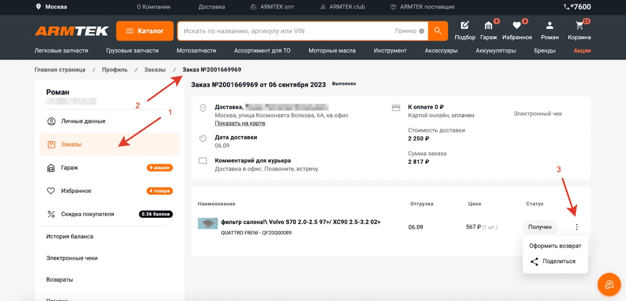Image resolution: width=626 pixels, height=301 pixels.
Task: Open the Корзина shopping cart icon
Action: (580, 25)
